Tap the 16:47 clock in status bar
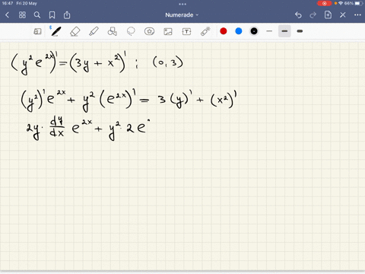The image size is (365, 274). (x=8, y=3)
